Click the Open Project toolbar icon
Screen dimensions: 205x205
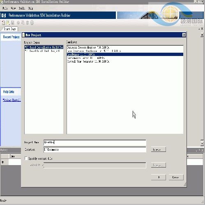[8, 23]
